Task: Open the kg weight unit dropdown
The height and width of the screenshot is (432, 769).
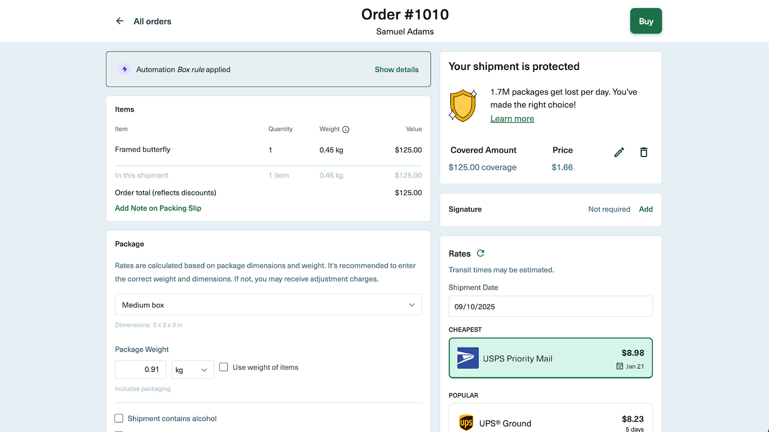Action: point(192,370)
